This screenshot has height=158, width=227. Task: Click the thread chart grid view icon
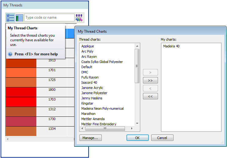tap(20, 18)
